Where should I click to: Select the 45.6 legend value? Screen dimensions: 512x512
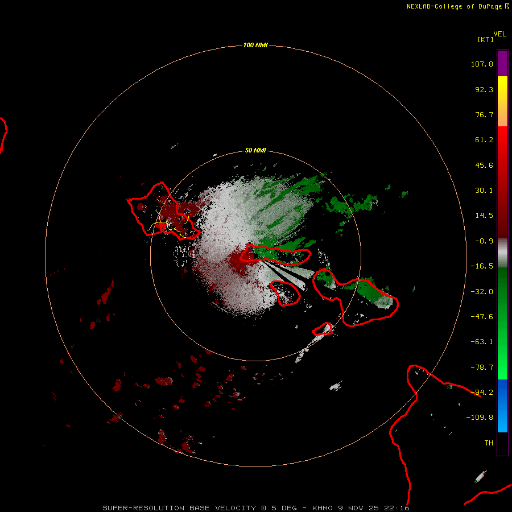click(x=484, y=165)
